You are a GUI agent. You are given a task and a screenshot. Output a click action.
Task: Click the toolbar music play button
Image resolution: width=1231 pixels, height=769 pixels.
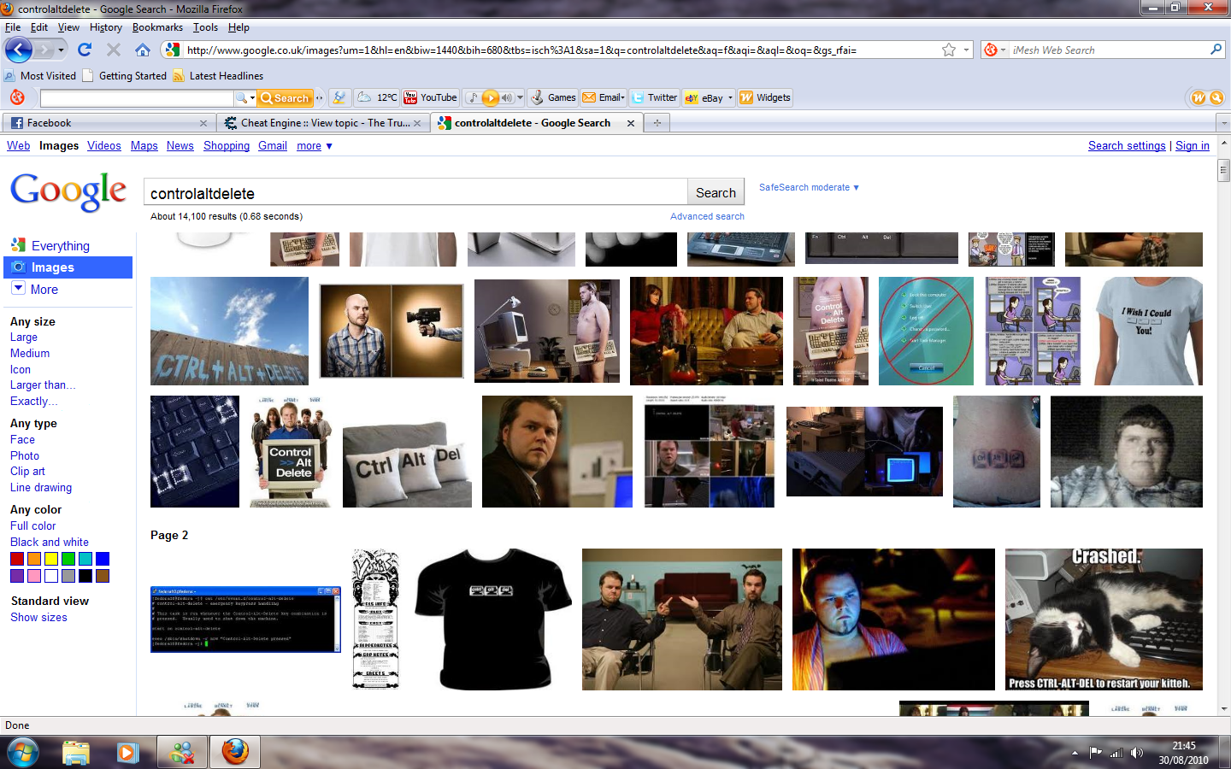(490, 97)
